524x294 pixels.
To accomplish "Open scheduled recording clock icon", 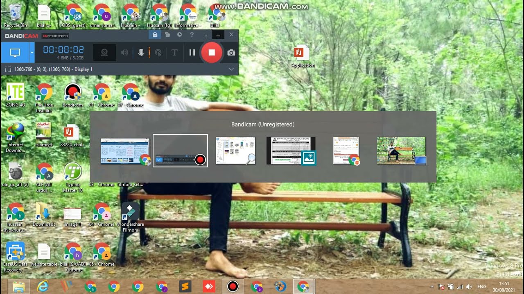I will click(x=179, y=35).
